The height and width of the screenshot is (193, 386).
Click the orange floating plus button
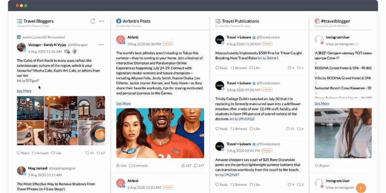(x=361, y=188)
